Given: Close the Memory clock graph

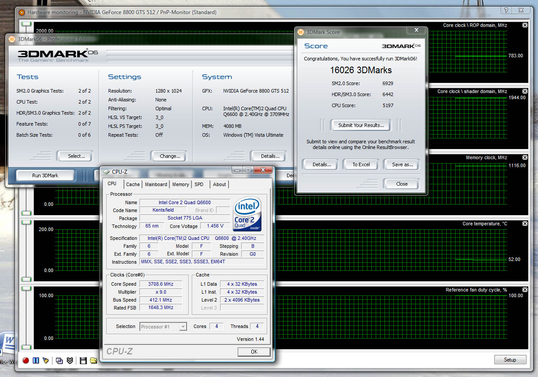Looking at the screenshot, I should [525, 157].
